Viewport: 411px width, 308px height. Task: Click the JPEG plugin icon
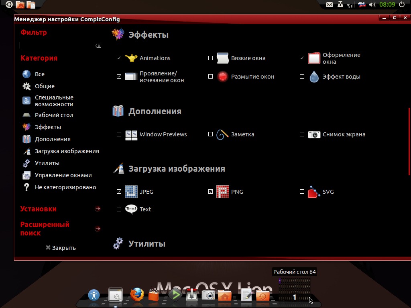point(131,191)
